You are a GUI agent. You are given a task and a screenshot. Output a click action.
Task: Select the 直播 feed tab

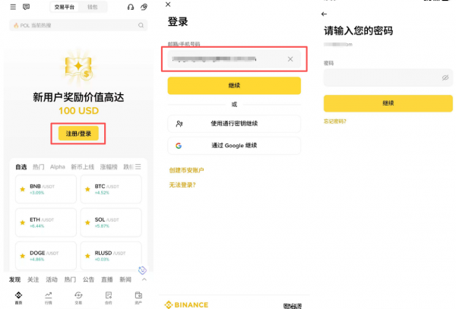pyautogui.click(x=107, y=279)
